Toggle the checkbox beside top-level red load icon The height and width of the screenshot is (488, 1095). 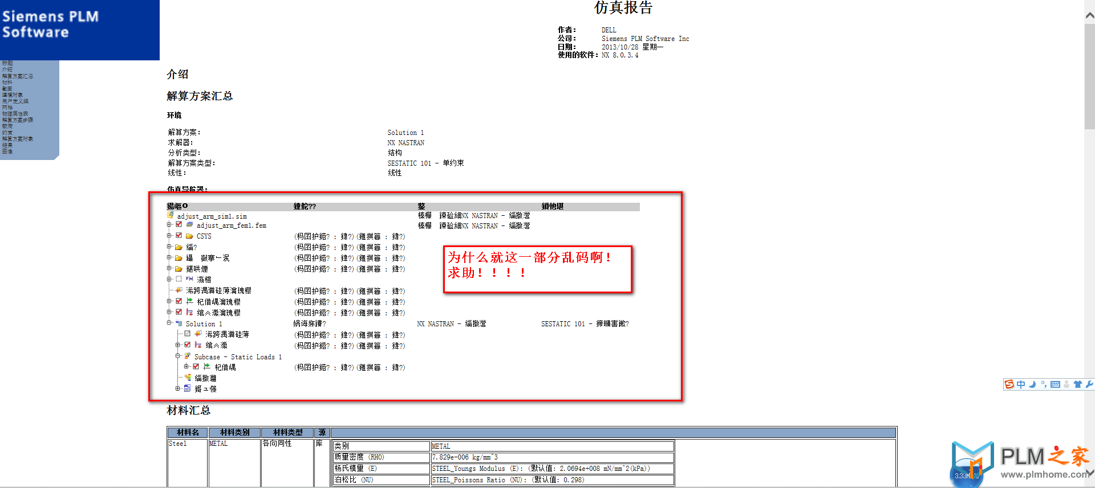click(x=179, y=312)
